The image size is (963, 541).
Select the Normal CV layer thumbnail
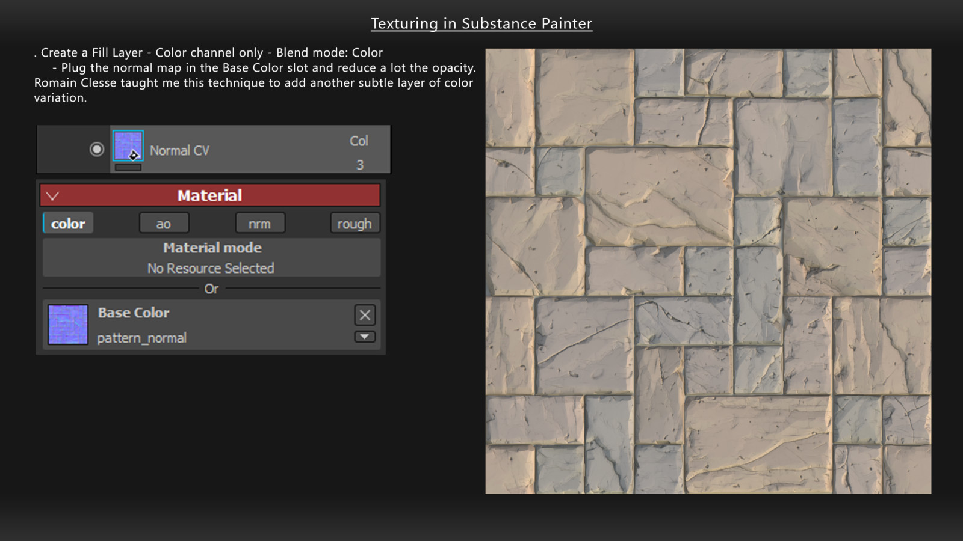coord(128,146)
